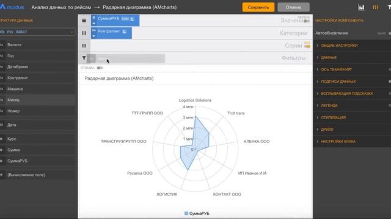Select the Год field

pyautogui.click(x=37, y=56)
